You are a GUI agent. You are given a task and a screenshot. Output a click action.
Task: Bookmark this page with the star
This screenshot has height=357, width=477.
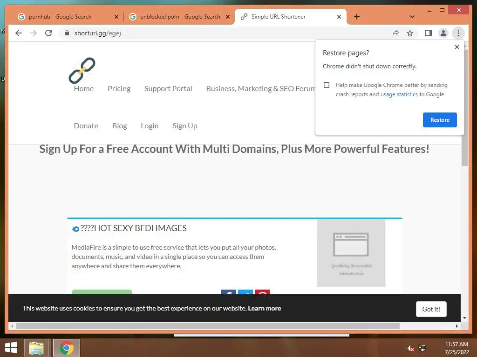[x=410, y=33]
